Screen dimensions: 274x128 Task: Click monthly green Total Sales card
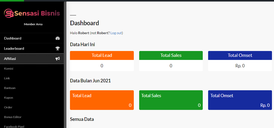tap(171, 100)
